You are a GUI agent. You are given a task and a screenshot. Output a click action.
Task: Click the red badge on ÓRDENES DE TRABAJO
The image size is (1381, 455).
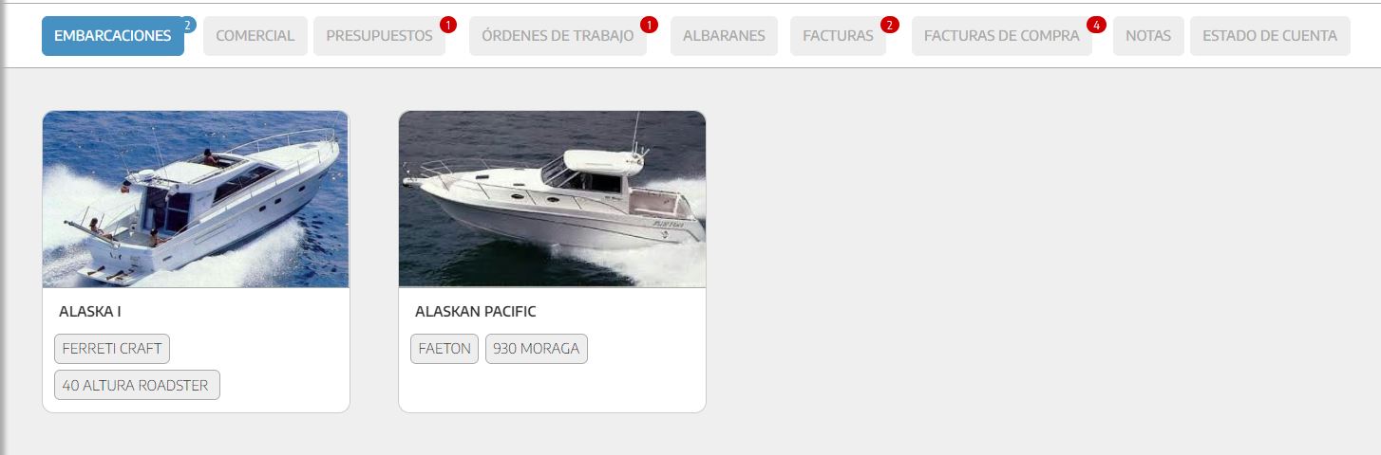[650, 25]
